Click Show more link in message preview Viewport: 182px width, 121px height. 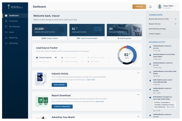170,107
